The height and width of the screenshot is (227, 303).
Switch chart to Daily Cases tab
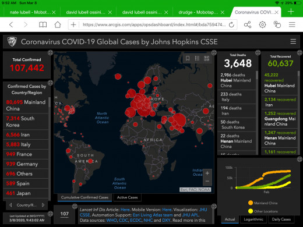pyautogui.click(x=281, y=219)
